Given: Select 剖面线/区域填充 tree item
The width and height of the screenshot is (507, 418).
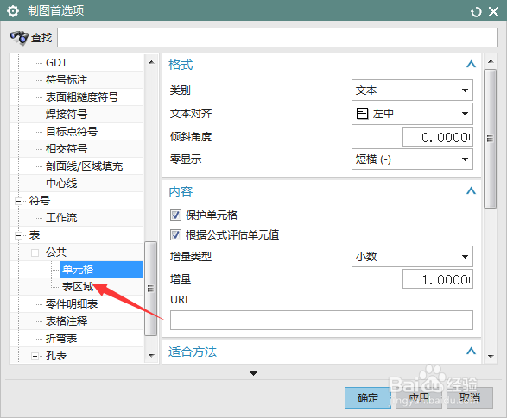Looking at the screenshot, I should 84,166.
